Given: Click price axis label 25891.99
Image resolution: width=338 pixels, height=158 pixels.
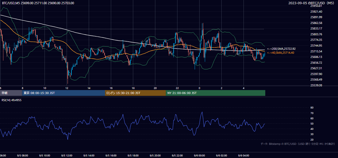Looking at the screenshot, I should click(316, 17).
